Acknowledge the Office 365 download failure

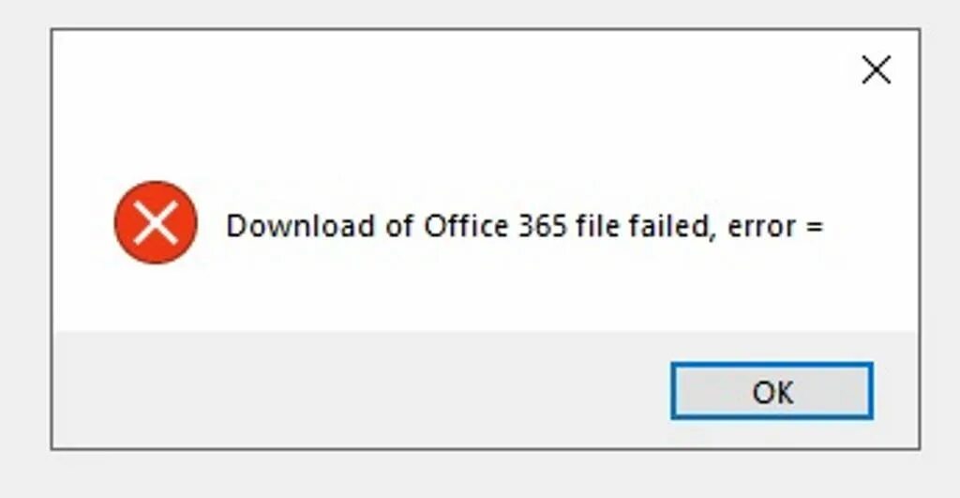click(772, 391)
